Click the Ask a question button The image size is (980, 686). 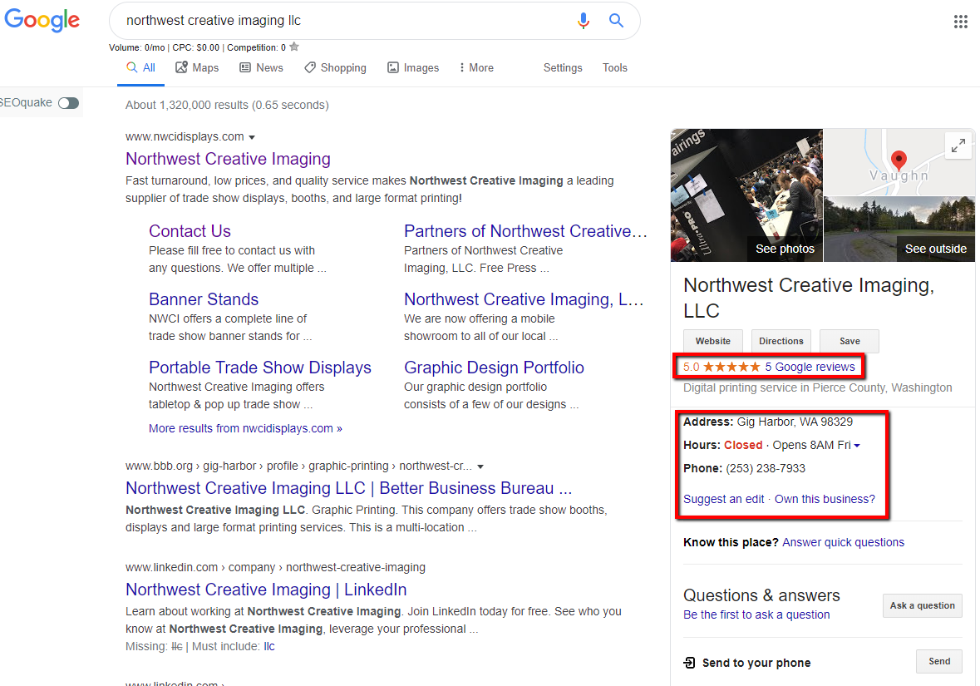[x=922, y=605]
